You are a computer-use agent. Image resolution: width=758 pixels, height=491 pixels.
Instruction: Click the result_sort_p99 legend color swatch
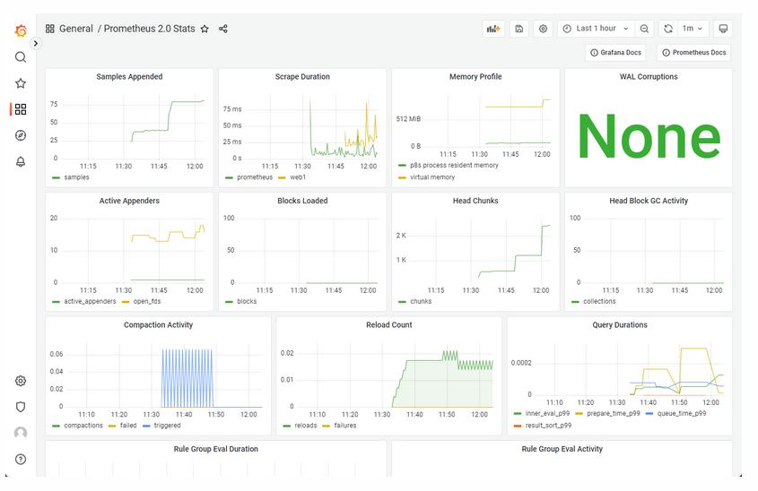click(518, 426)
